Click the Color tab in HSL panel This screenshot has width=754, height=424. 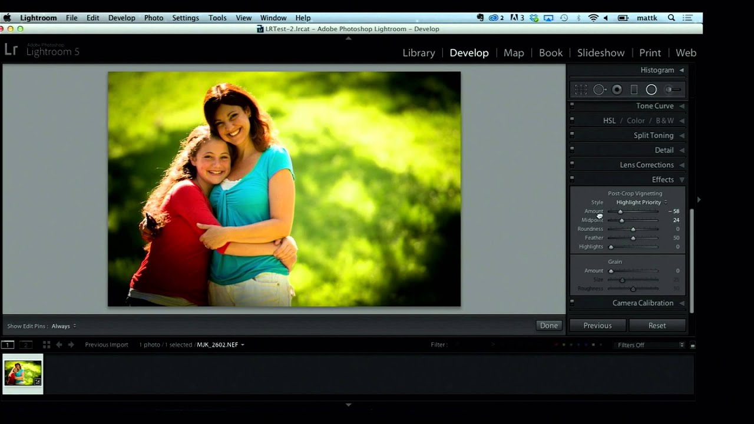point(636,121)
